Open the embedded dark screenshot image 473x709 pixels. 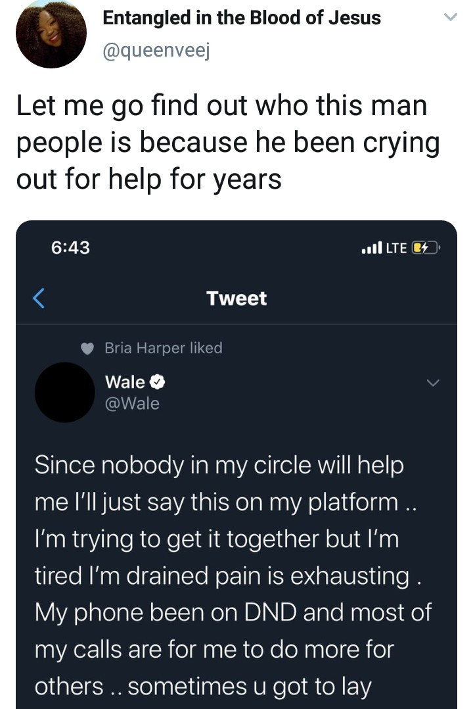236,464
